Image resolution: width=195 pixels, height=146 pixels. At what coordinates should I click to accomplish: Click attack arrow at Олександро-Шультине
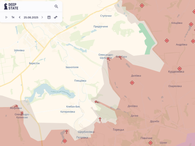pos(108,59)
